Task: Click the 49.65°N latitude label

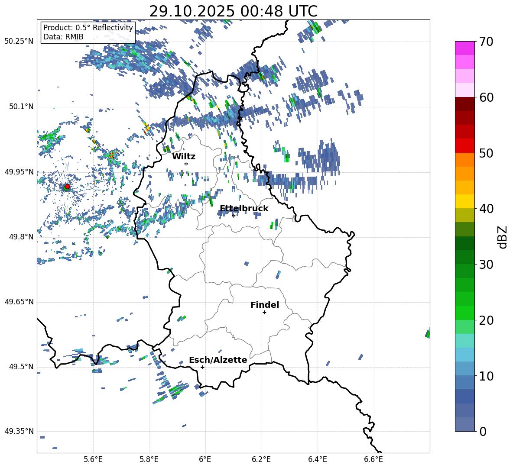Action: 19,302
